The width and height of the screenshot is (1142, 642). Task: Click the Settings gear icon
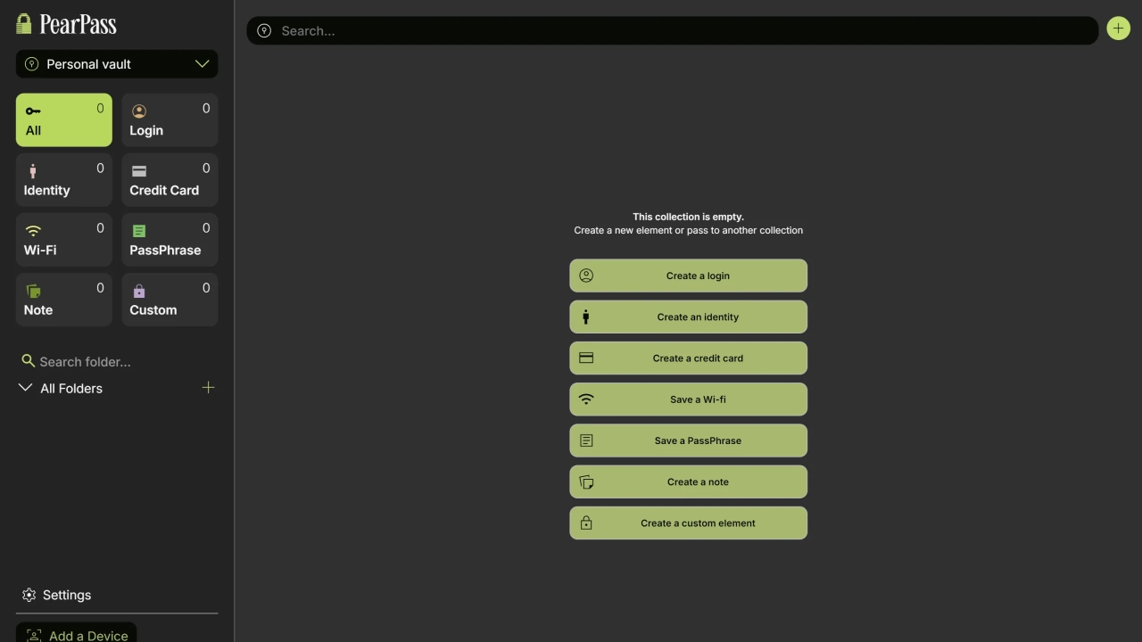point(29,595)
